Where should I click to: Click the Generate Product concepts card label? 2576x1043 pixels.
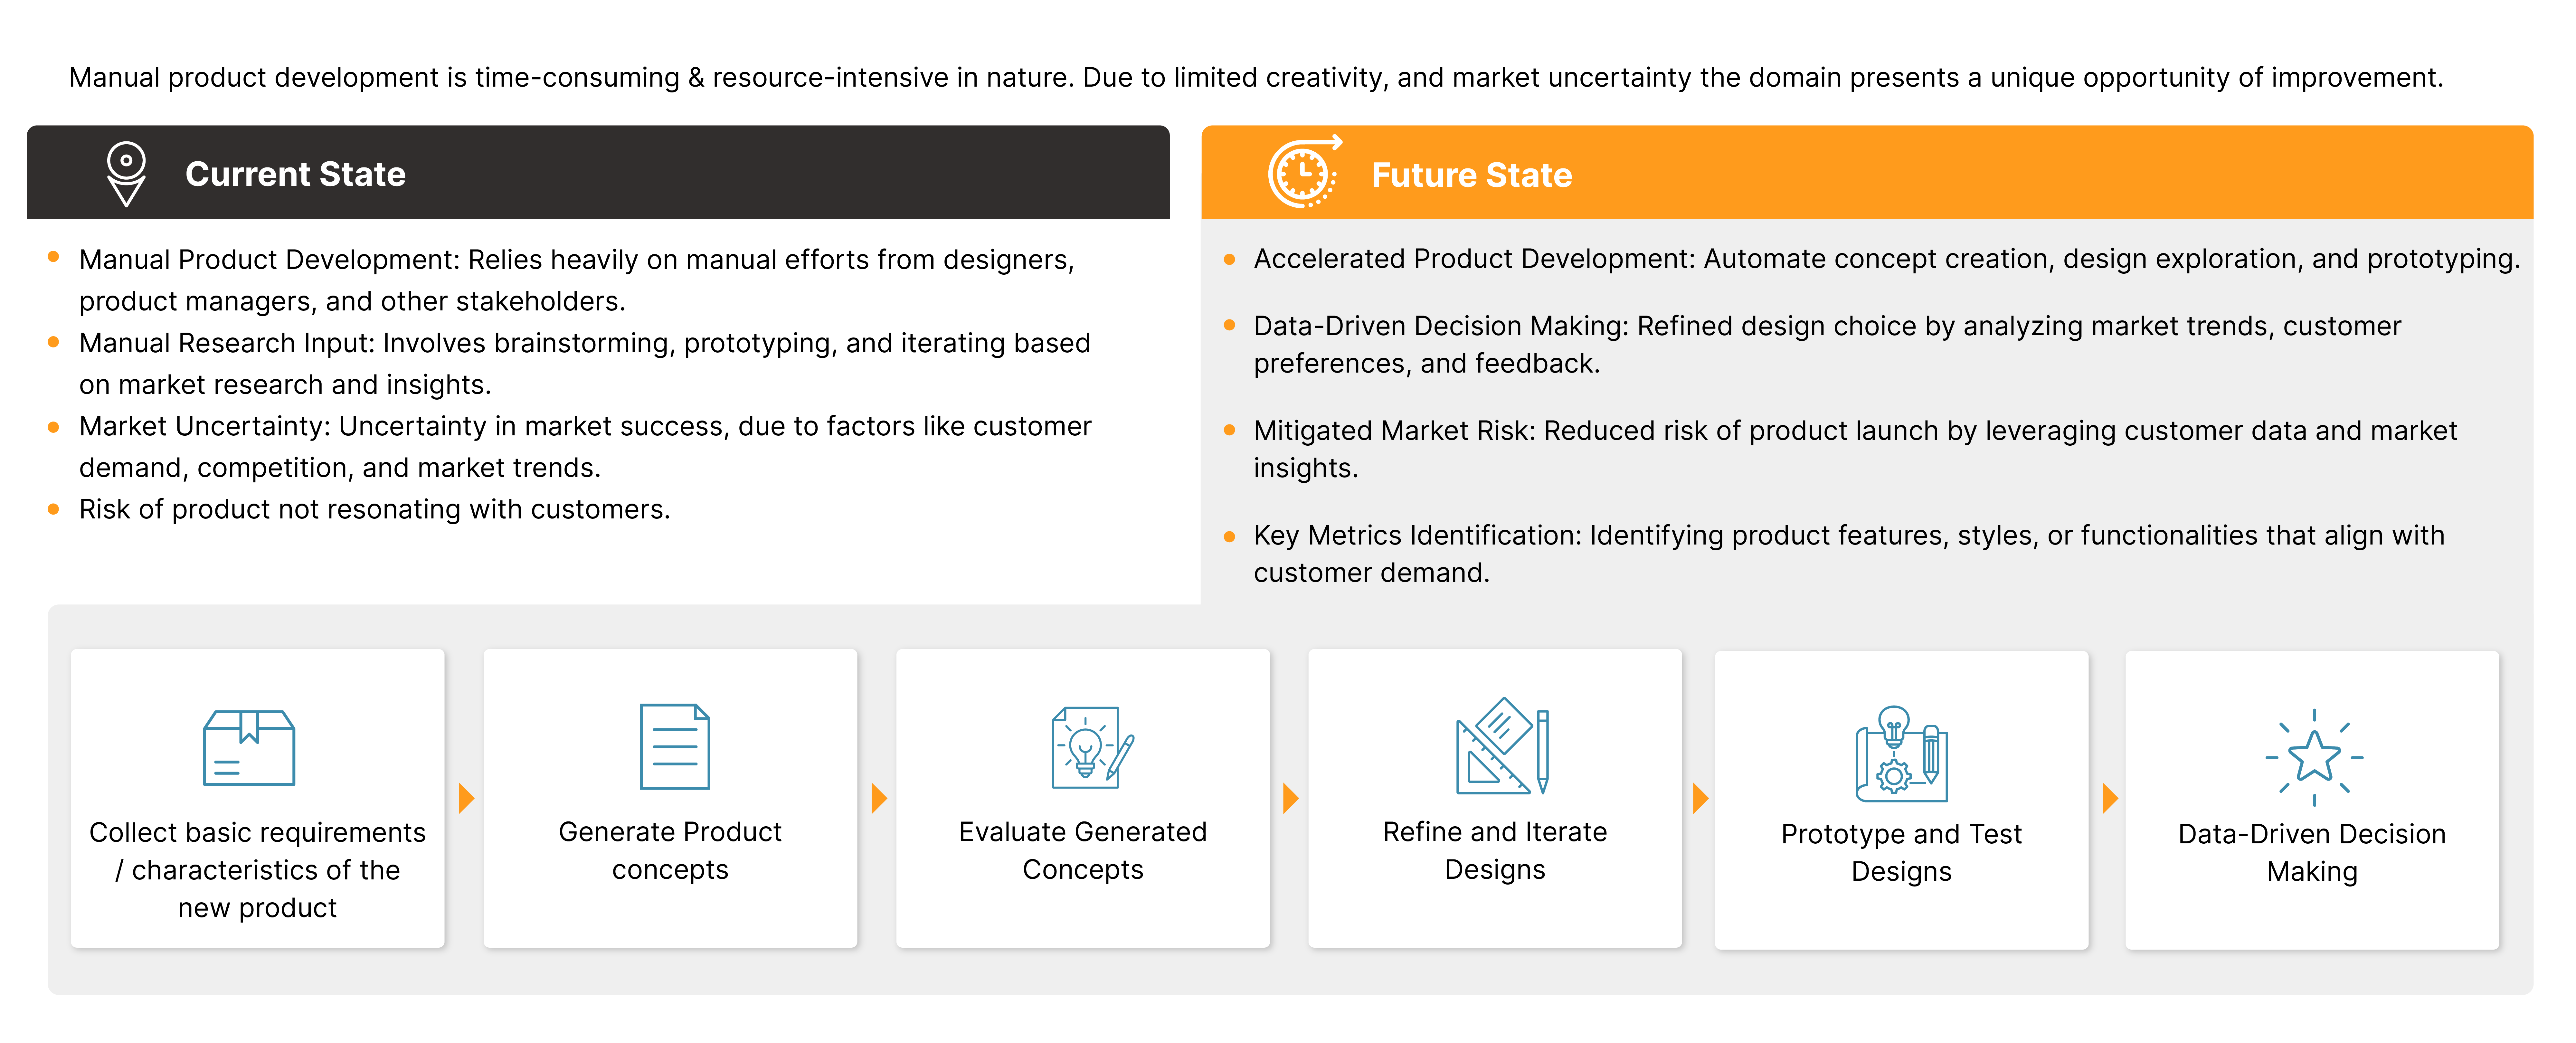(x=670, y=850)
